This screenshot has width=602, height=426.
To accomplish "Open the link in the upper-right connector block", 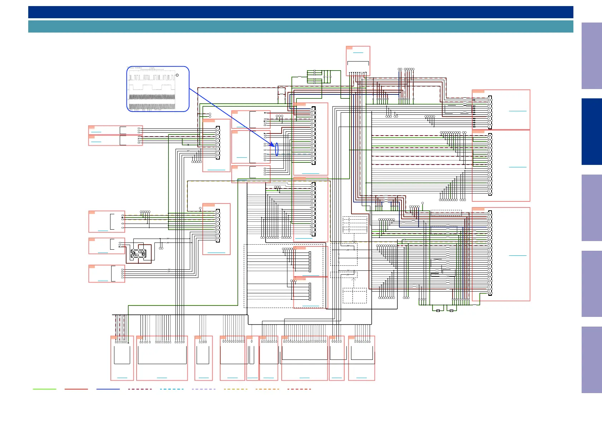I will point(517,111).
